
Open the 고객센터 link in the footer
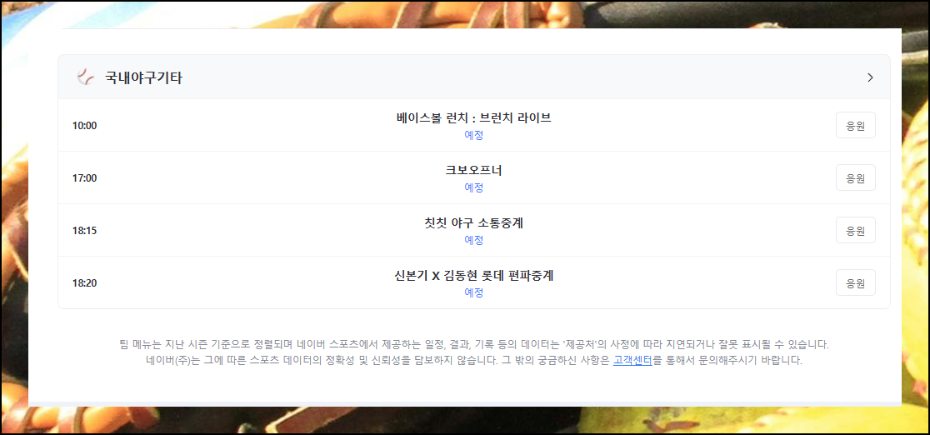pyautogui.click(x=632, y=360)
